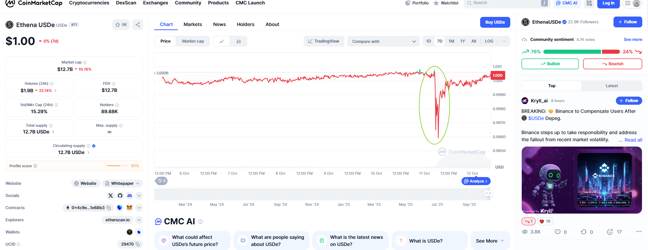Open the CoinMarketCap home logo
The height and width of the screenshot is (250, 648).
[x=34, y=3]
